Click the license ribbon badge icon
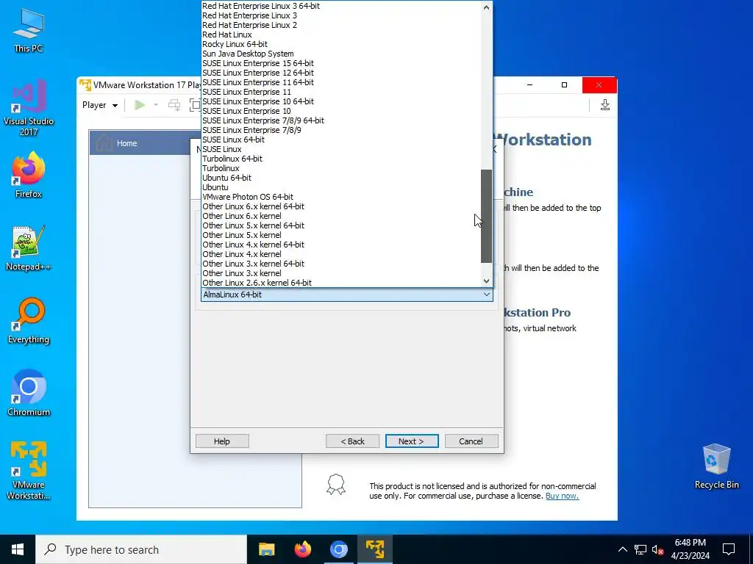Image resolution: width=753 pixels, height=564 pixels. point(335,485)
